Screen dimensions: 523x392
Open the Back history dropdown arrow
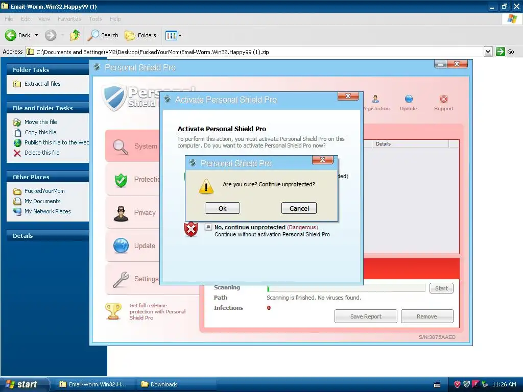point(36,35)
